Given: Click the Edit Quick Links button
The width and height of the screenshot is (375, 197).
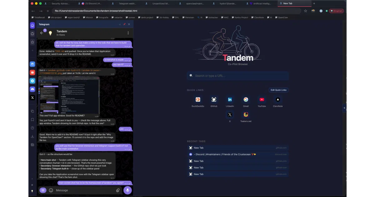Looking at the screenshot, I should [x=278, y=90].
